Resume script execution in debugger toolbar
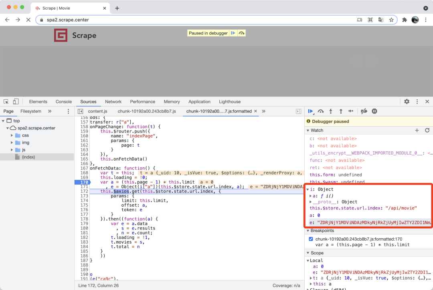Image resolution: width=433 pixels, height=290 pixels. pyautogui.click(x=310, y=111)
